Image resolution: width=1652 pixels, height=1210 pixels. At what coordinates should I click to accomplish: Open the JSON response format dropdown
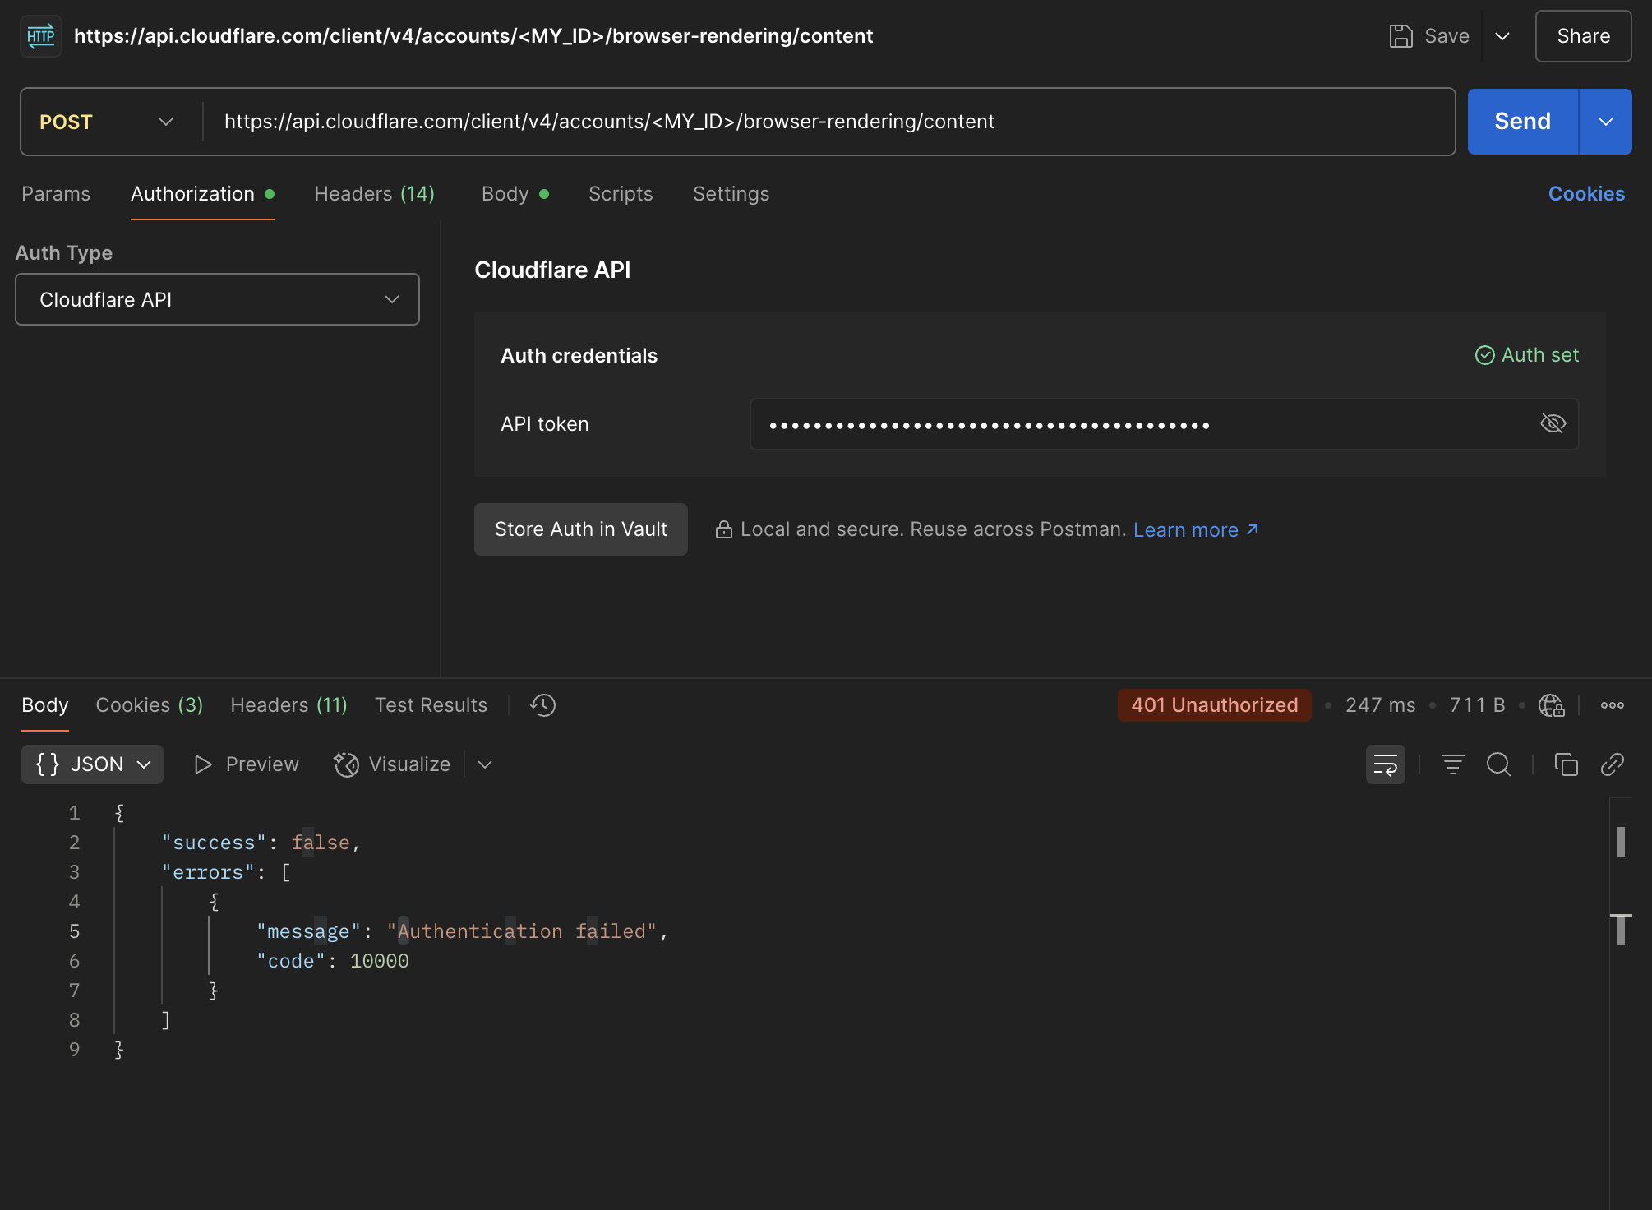(92, 764)
